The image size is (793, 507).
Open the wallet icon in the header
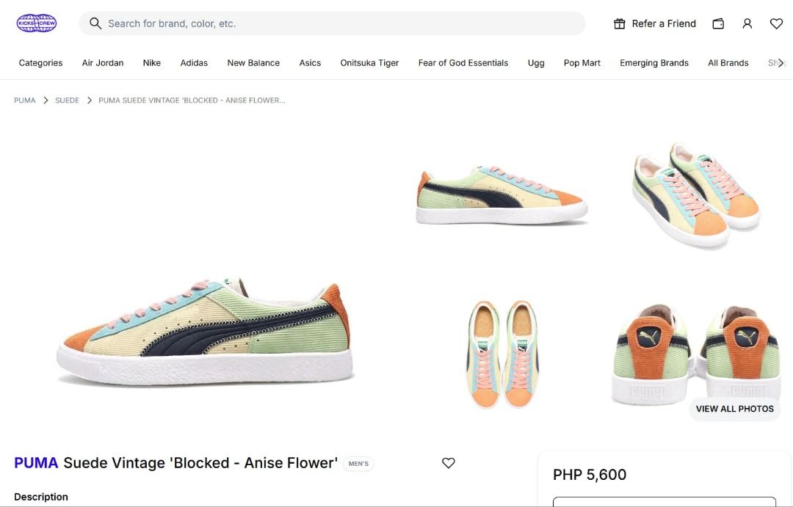718,23
